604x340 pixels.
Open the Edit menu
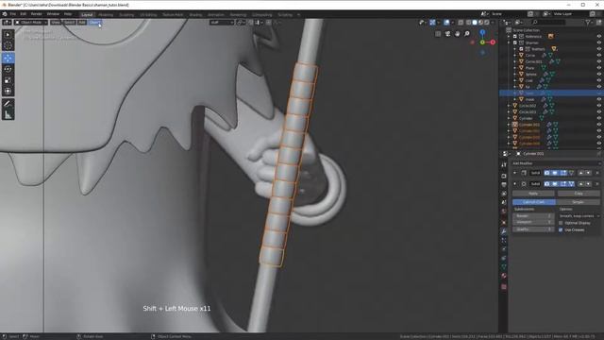click(x=23, y=14)
